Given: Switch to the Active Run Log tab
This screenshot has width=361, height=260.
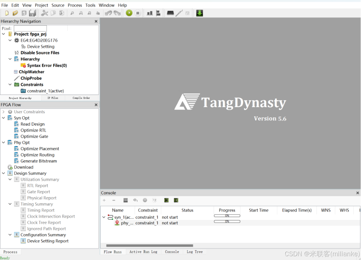Looking at the screenshot, I should [x=143, y=252].
